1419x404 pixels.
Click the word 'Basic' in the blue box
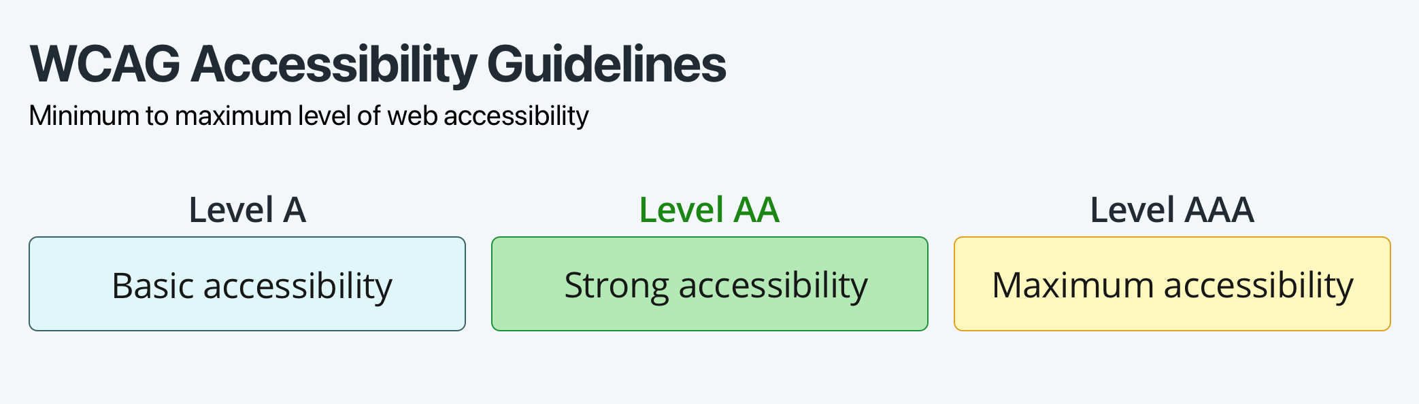coord(153,286)
